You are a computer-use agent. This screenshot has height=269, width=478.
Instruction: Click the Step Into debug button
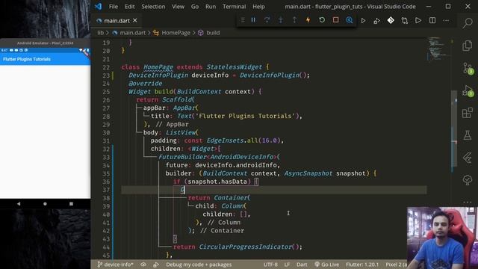pos(281,20)
